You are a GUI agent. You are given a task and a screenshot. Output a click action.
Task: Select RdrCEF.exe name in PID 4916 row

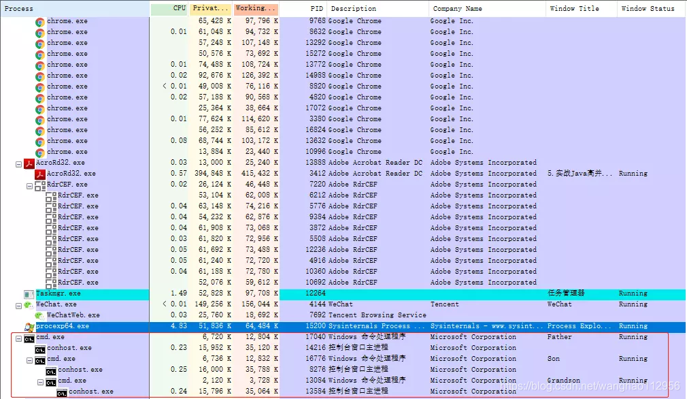(x=78, y=261)
